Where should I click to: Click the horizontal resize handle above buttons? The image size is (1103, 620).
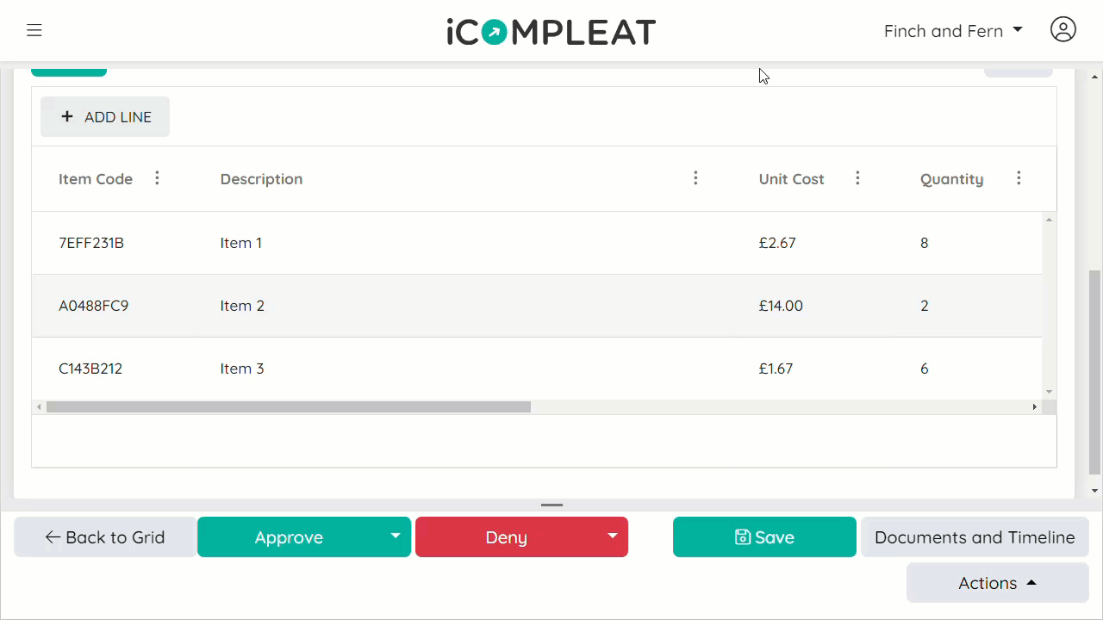tap(551, 505)
